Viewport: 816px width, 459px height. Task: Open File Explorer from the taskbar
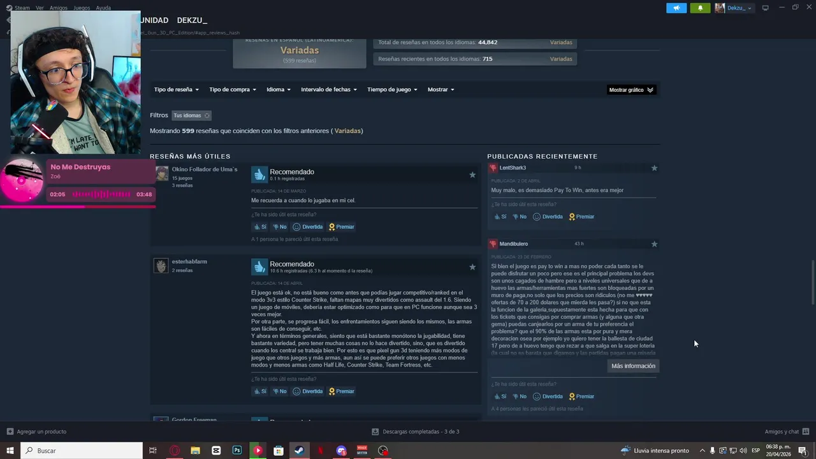click(x=196, y=451)
